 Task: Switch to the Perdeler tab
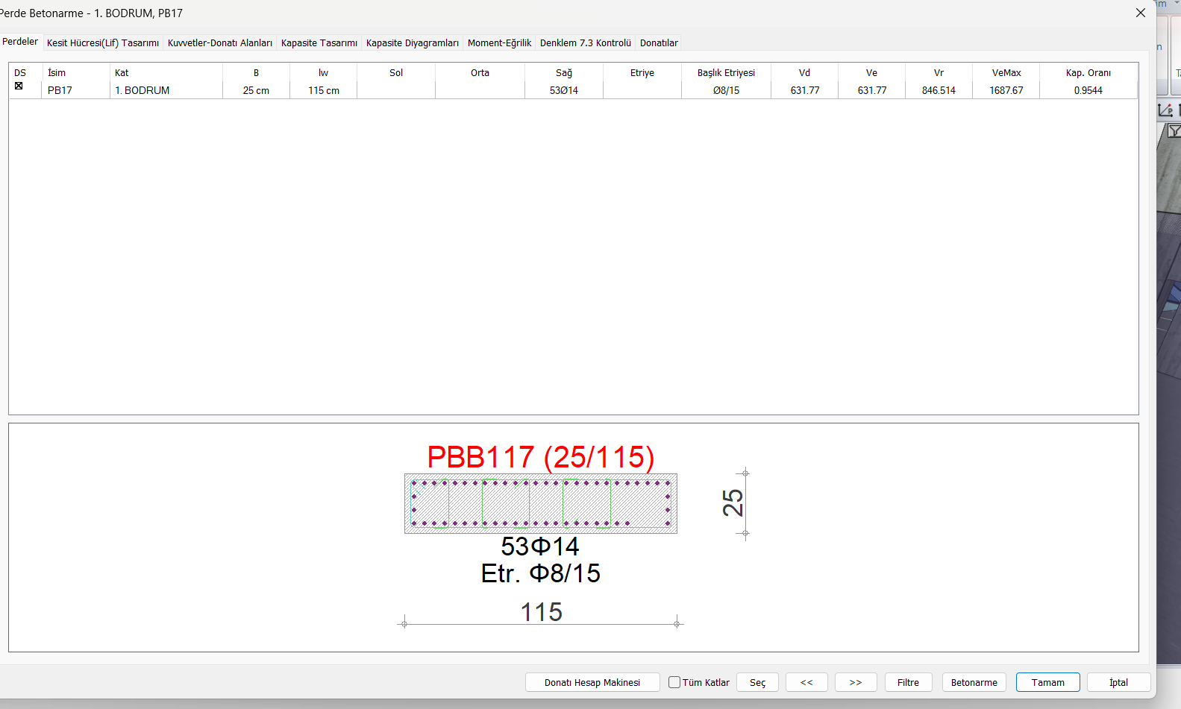[x=20, y=42]
